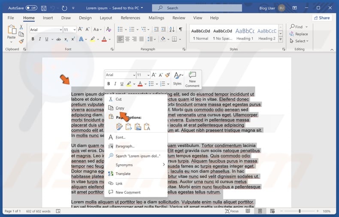
Task: Switch to the Design tab
Action: click(x=85, y=18)
